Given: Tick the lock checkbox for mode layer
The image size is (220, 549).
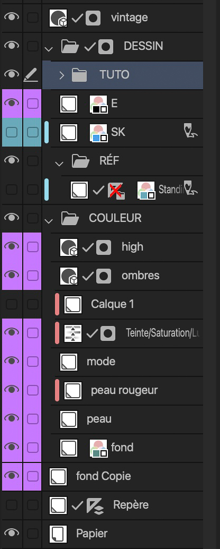Looking at the screenshot, I should pos(33,362).
